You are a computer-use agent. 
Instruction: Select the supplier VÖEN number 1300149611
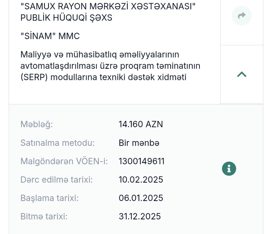[142, 161]
